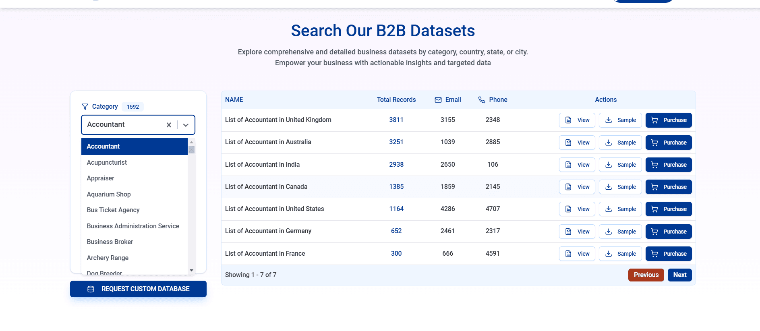This screenshot has width=760, height=331.
Task: View the United Kingdom accountant list
Action: pyautogui.click(x=577, y=120)
